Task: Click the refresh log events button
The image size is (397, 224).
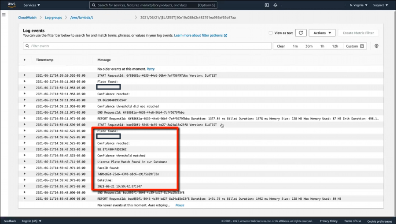Action: [x=301, y=33]
